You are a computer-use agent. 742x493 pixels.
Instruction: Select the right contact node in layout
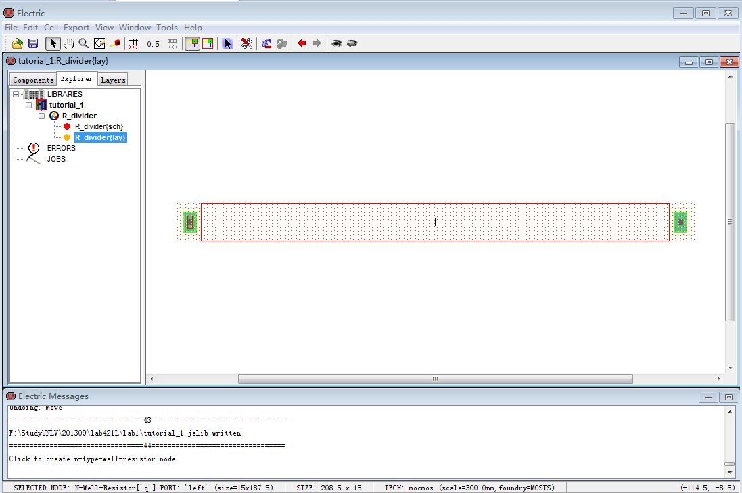pos(680,222)
